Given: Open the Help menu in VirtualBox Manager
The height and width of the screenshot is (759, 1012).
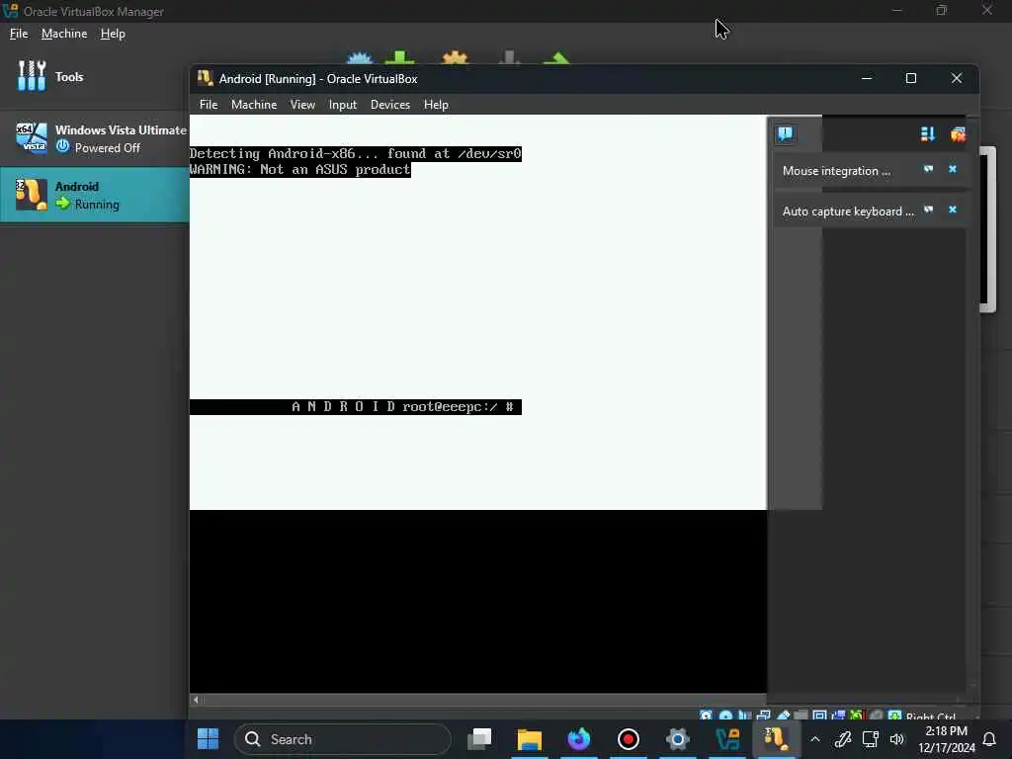Looking at the screenshot, I should (113, 34).
